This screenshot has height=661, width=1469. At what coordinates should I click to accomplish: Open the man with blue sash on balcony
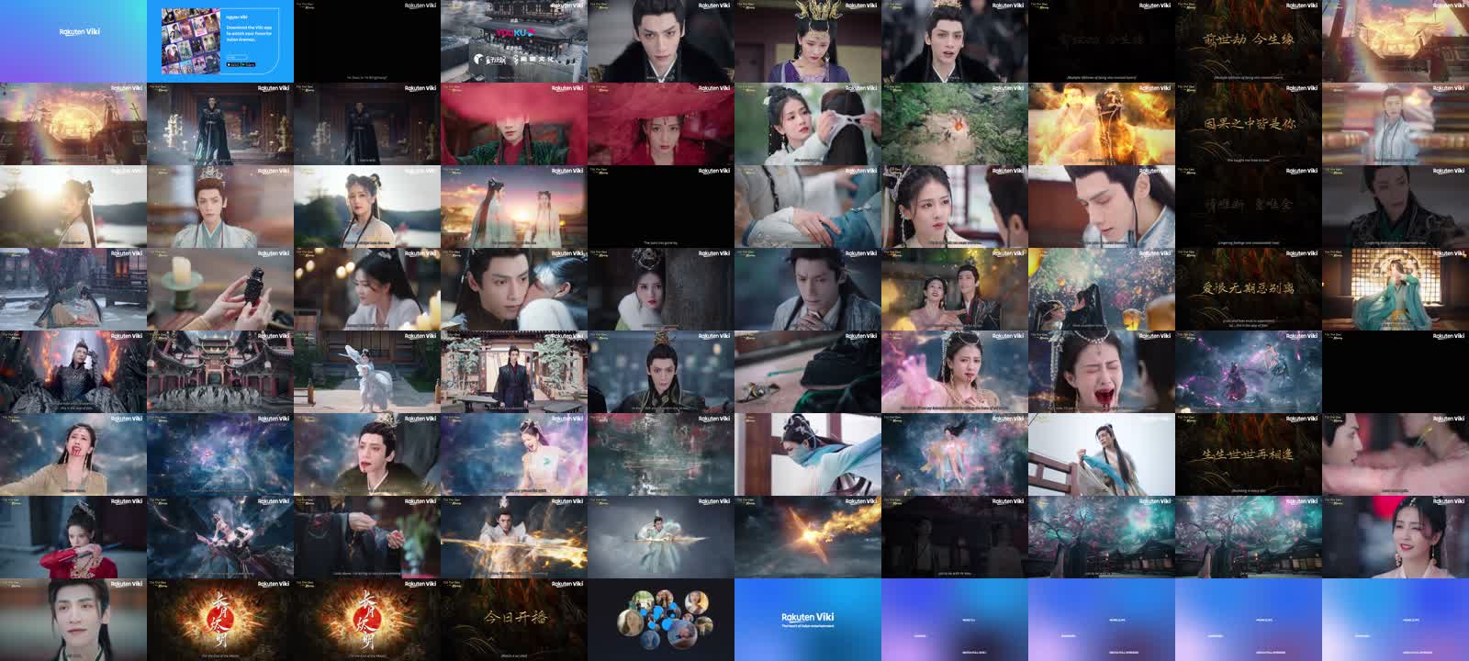pos(1102,454)
